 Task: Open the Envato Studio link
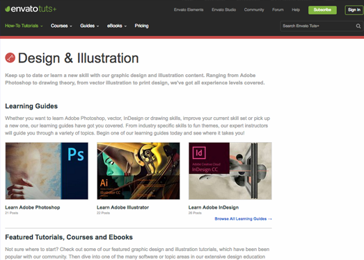224,10
